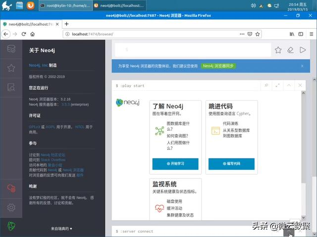Click the code walkthrough text
The width and height of the screenshot is (317, 237).
click(x=230, y=123)
